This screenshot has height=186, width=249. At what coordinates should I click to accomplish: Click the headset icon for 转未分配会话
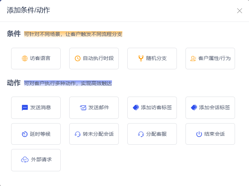point(77,134)
